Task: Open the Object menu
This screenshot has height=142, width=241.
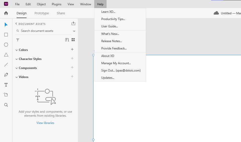Action: tap(41, 4)
